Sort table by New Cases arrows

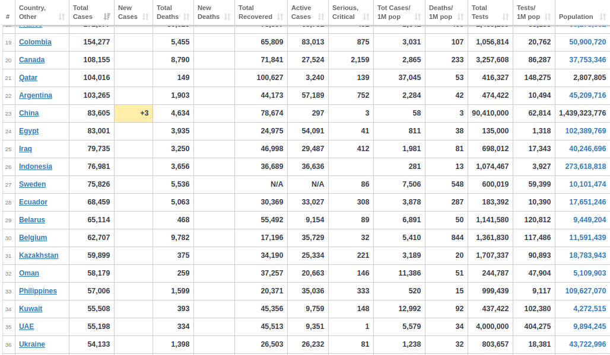point(145,17)
